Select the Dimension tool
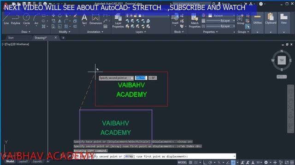This screenshot has height=165, width=295. coord(95,19)
